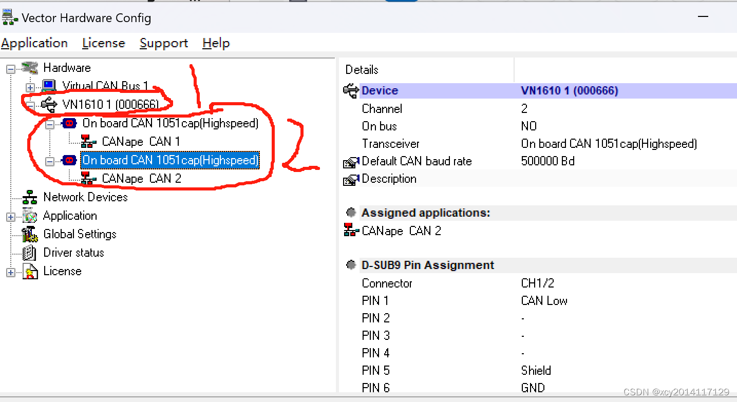The height and width of the screenshot is (402, 737).
Task: Click the Vector Hardware Config title icon
Action: 9,18
